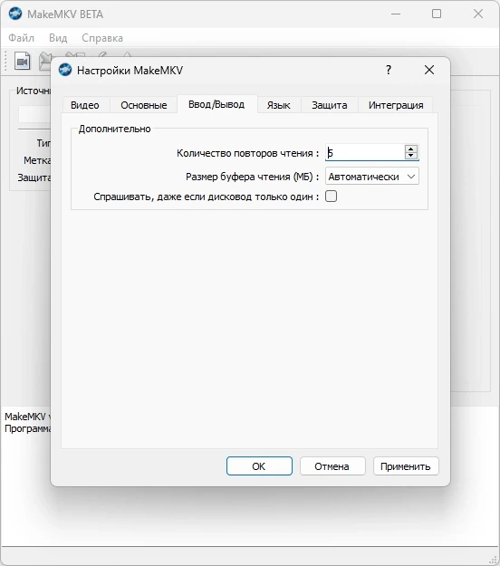Switch to the Защита tab
The width and height of the screenshot is (500, 566).
tap(330, 105)
